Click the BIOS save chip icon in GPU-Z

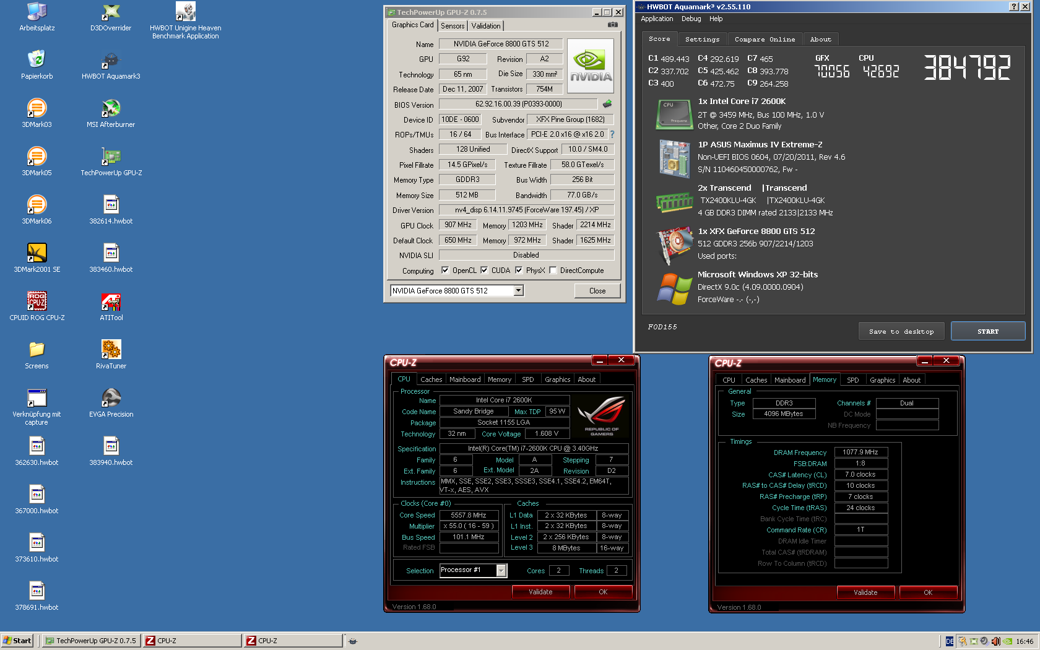pyautogui.click(x=607, y=104)
